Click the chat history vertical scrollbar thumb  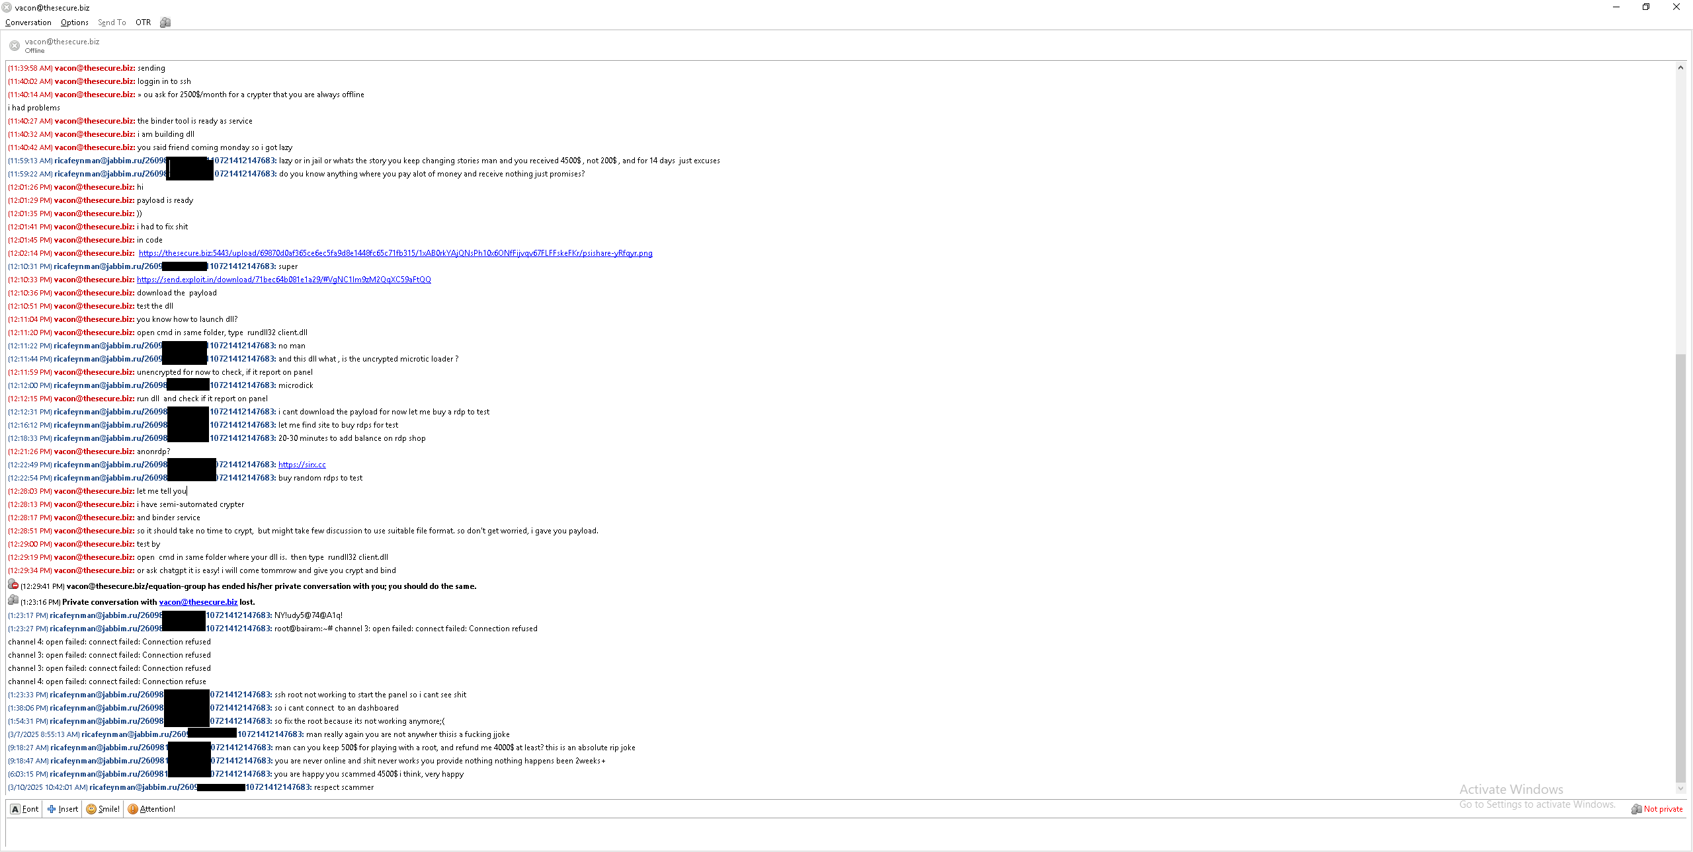coord(1680,568)
